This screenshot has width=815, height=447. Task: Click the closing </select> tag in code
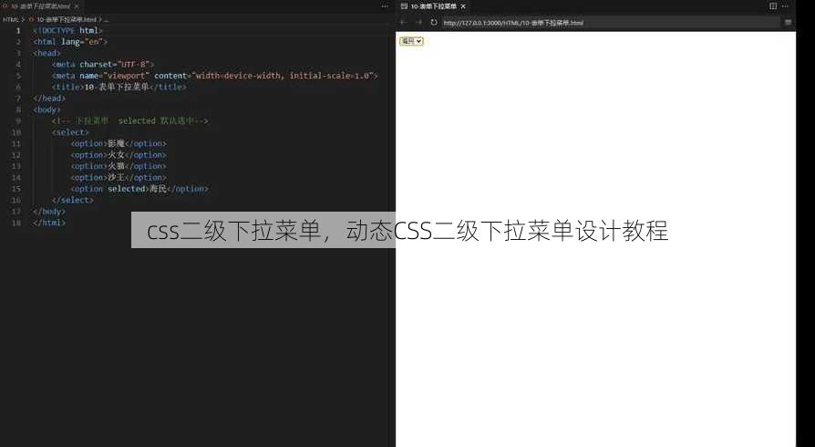(73, 201)
